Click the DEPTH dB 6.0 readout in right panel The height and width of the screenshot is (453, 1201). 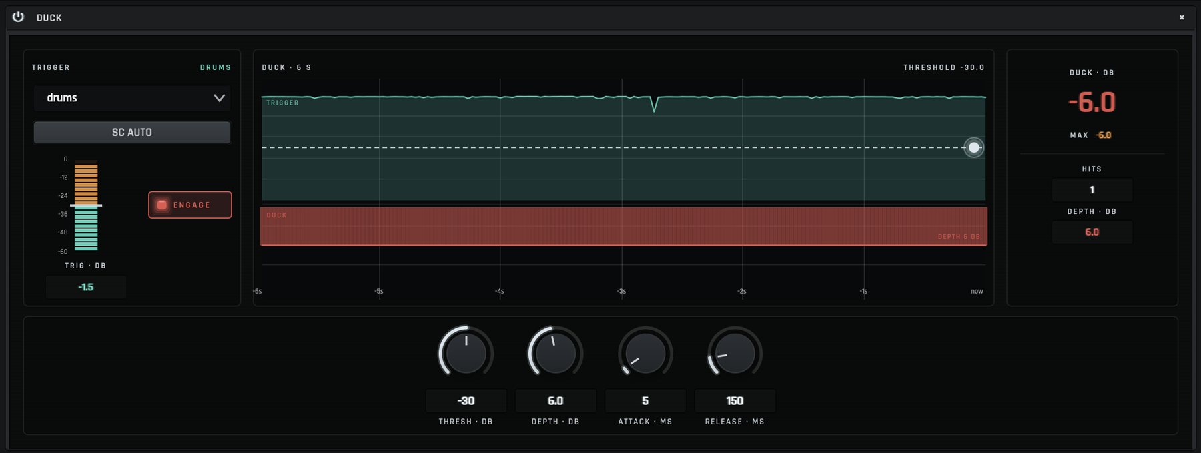click(1092, 232)
